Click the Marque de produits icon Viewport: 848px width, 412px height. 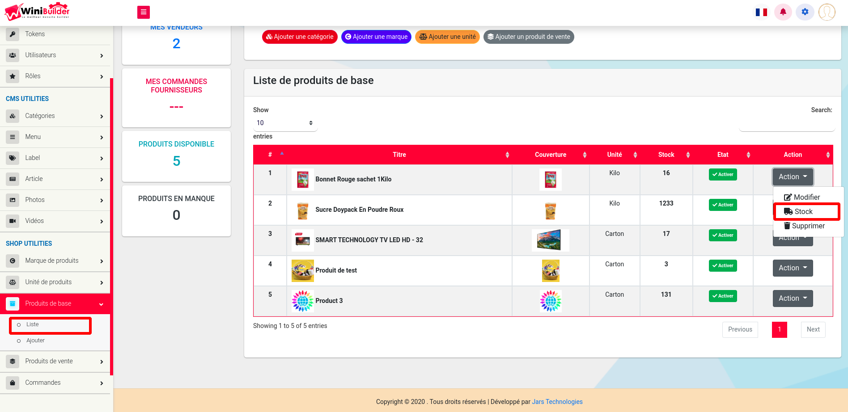tap(13, 261)
